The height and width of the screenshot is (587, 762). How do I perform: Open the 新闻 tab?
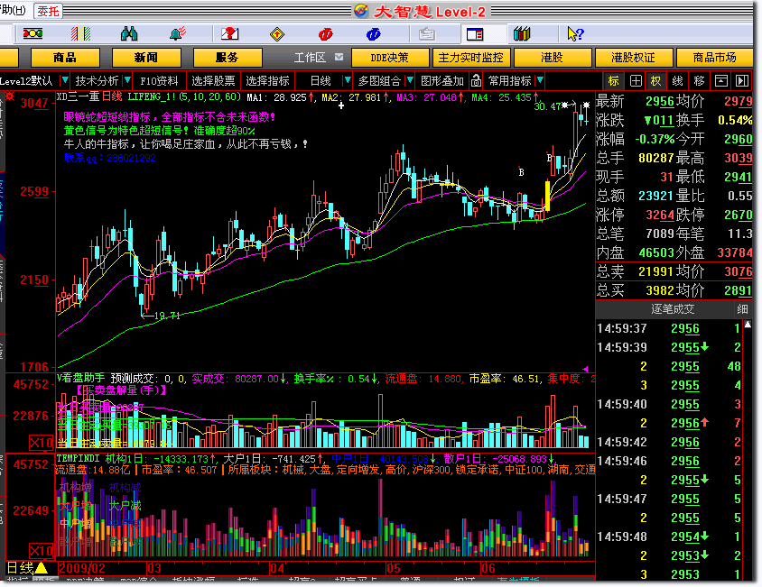[x=146, y=58]
